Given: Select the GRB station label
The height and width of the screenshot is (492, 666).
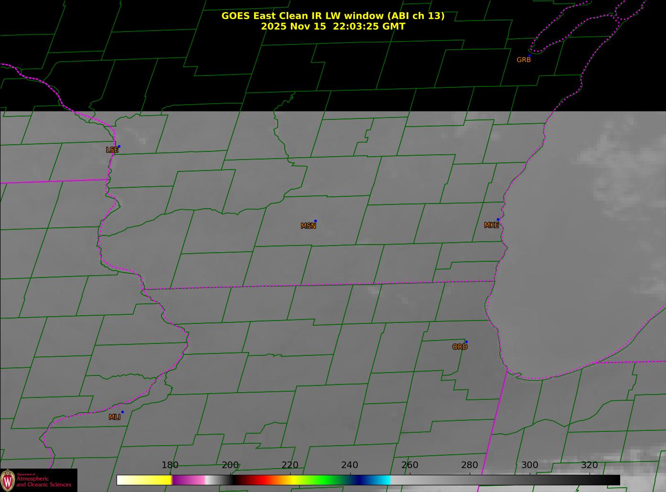Looking at the screenshot, I should (524, 60).
